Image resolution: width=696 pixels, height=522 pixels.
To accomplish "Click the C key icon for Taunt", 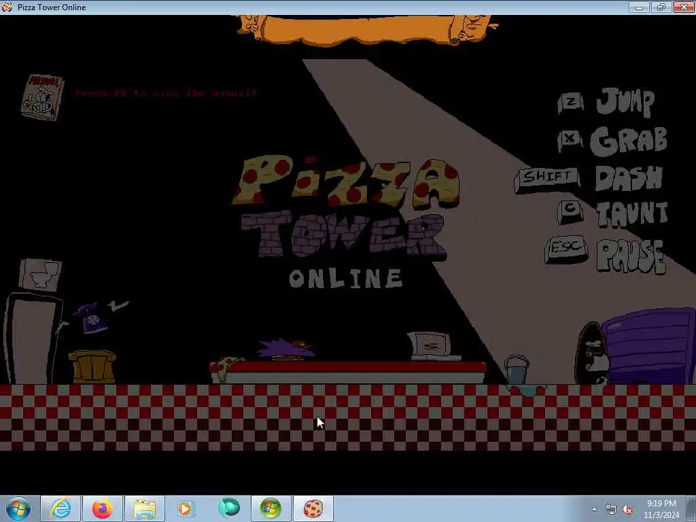I will 570,211.
